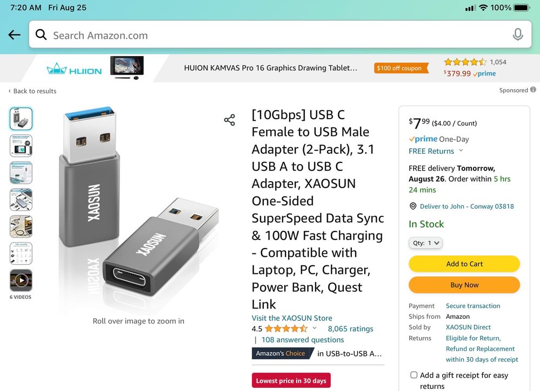Tap the sponsored info icon

click(x=533, y=90)
